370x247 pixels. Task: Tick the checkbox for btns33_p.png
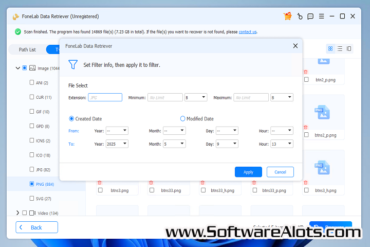click(x=255, y=190)
